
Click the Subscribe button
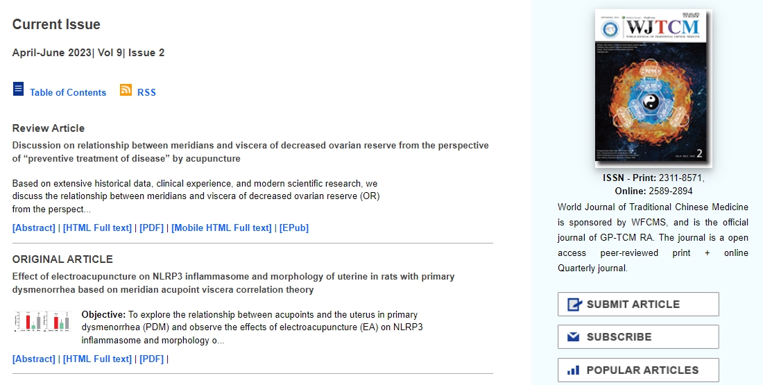coord(638,337)
